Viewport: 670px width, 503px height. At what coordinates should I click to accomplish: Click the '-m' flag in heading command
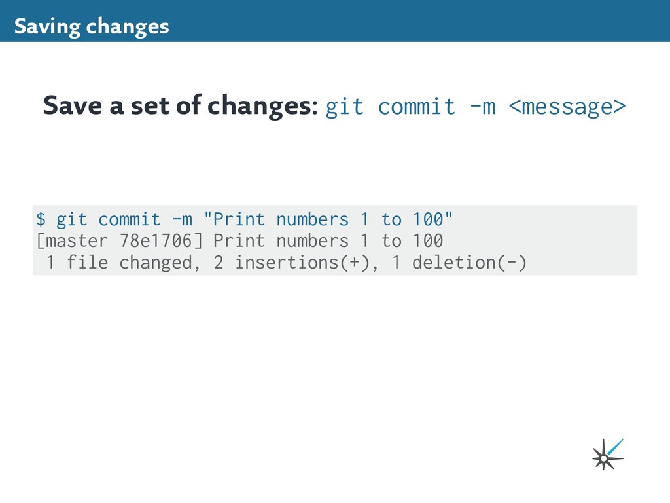482,106
